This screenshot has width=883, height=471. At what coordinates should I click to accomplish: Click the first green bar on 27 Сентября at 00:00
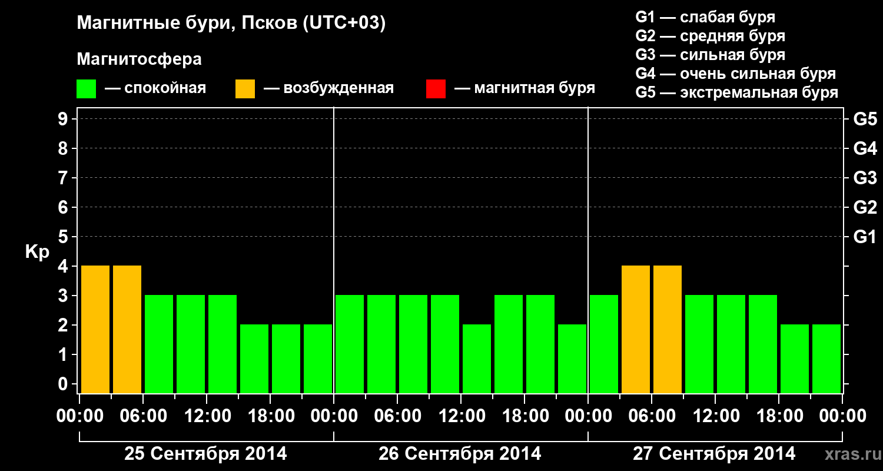(604, 344)
